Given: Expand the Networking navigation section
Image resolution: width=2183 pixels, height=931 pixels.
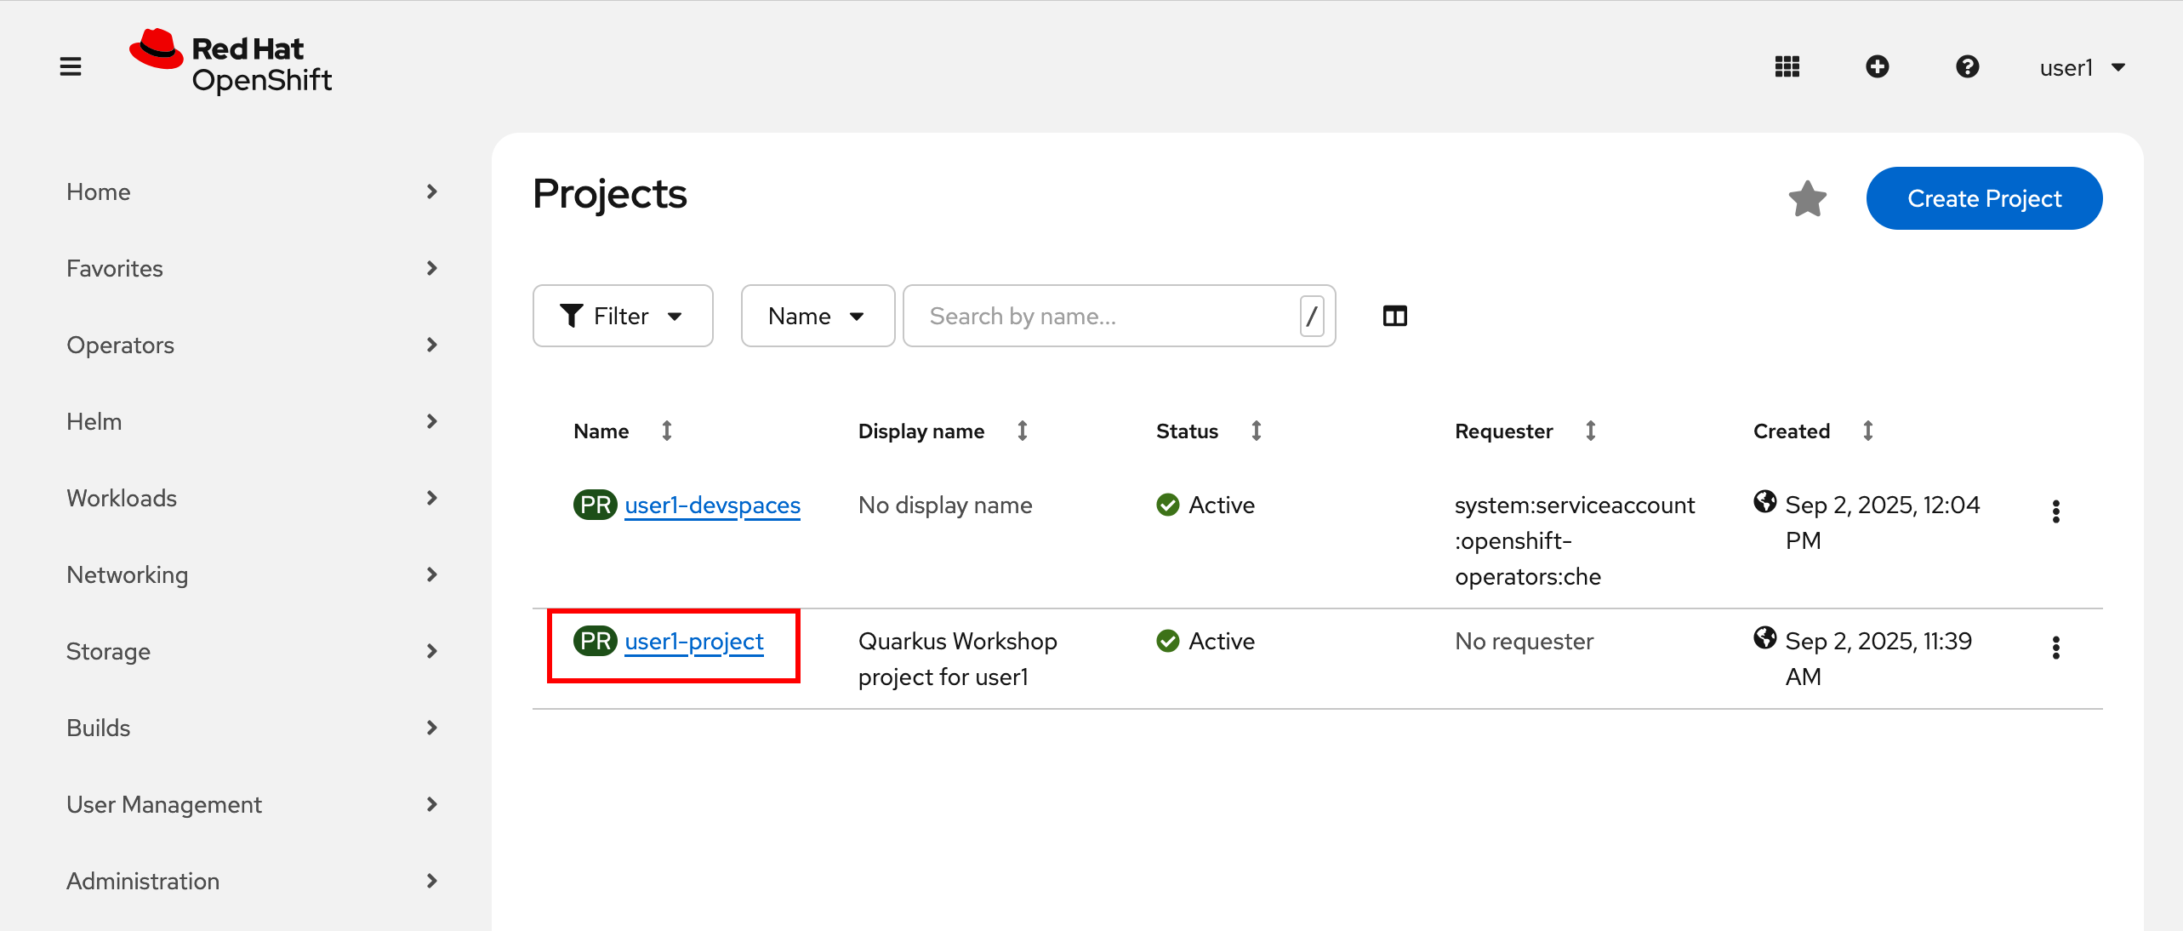Looking at the screenshot, I should [251, 575].
